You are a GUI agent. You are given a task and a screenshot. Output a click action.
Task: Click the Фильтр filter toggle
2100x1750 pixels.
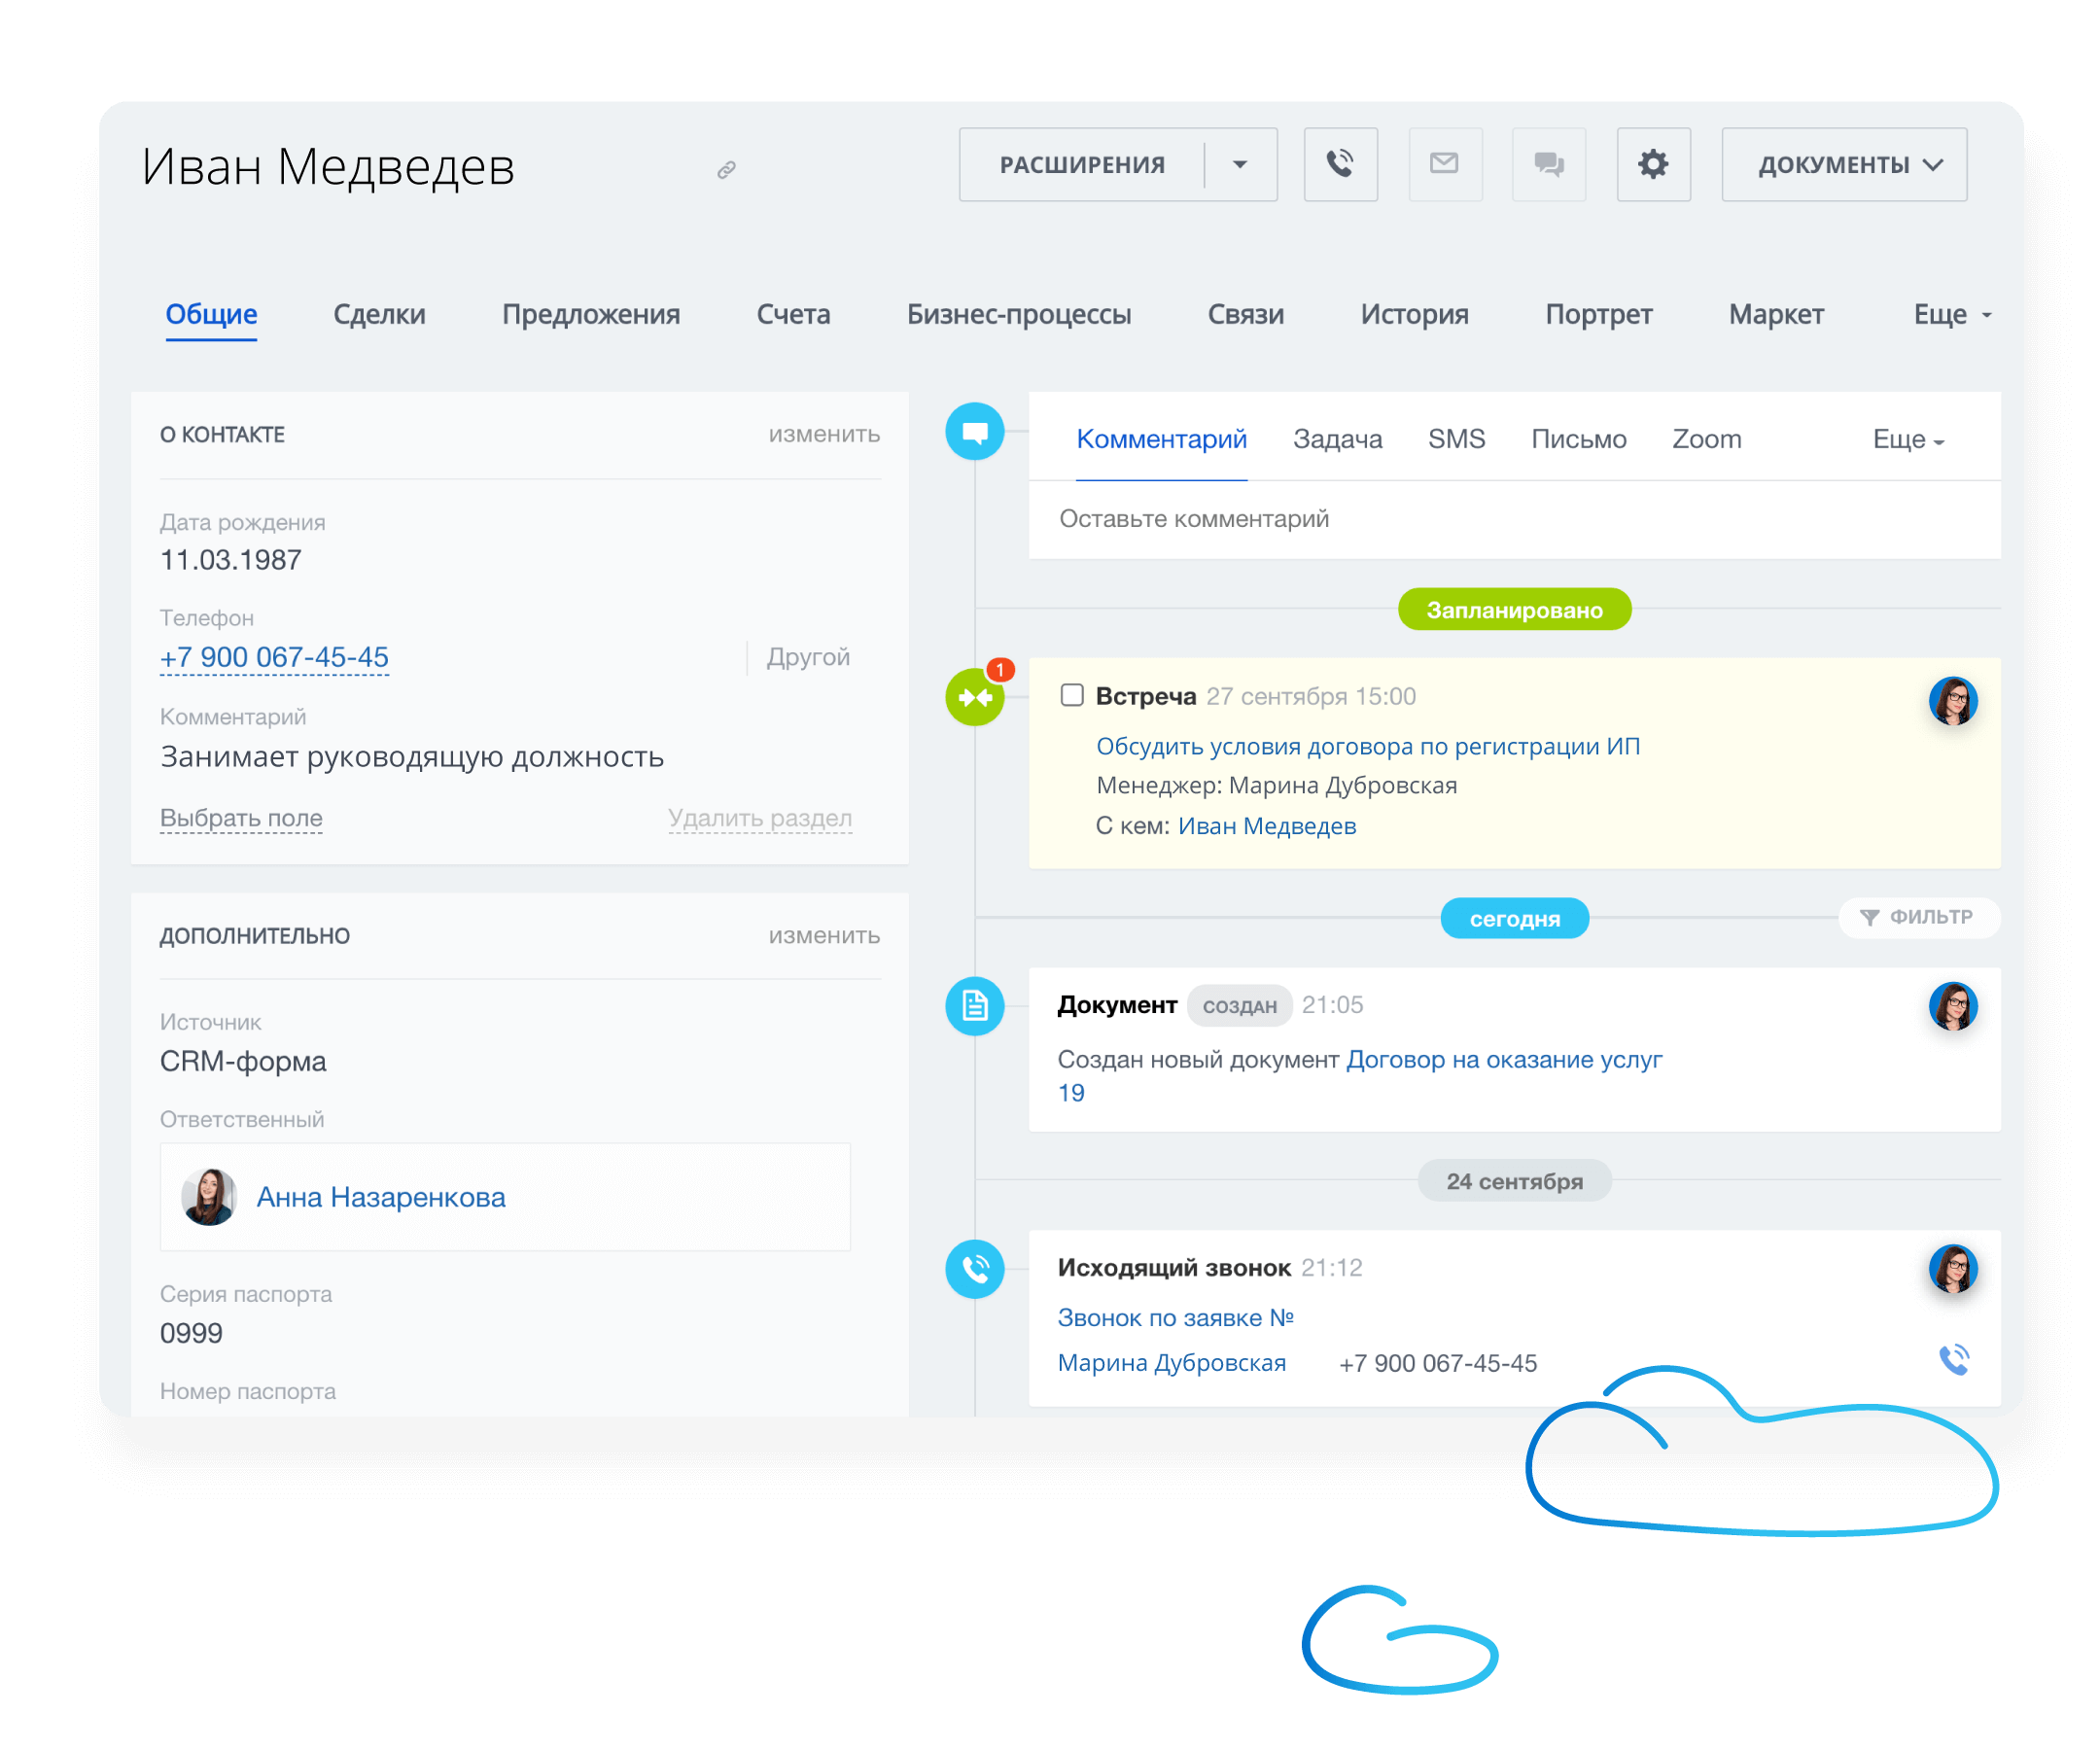tap(1918, 917)
